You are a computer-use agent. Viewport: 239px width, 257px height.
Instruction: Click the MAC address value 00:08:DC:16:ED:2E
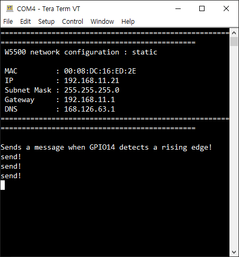[100, 71]
